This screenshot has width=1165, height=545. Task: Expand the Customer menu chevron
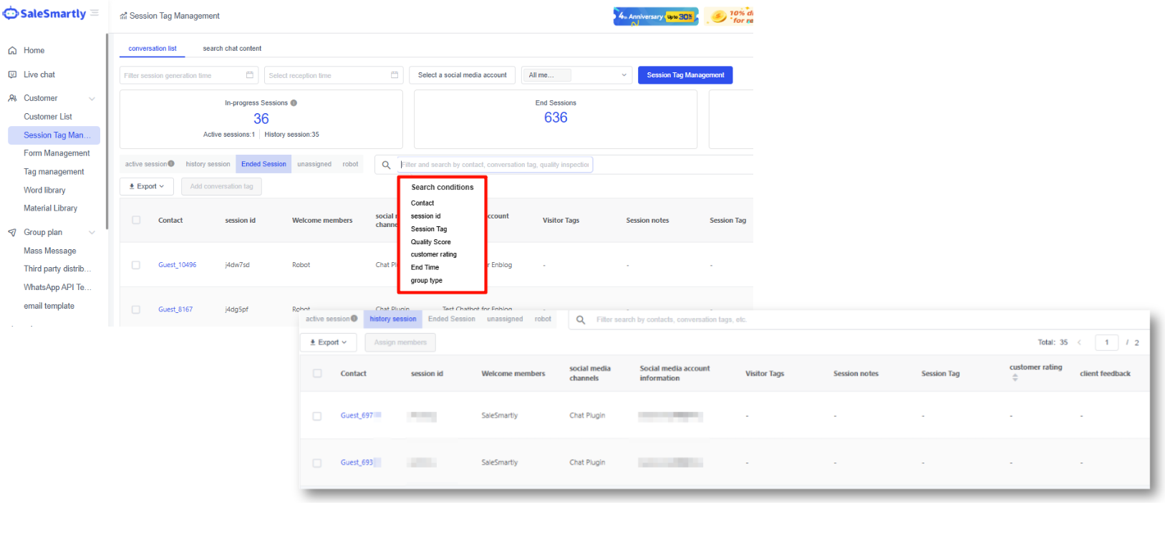[x=92, y=99]
